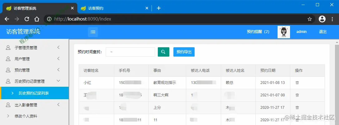
Task: Click the browser back arrow
Action: tap(7, 19)
